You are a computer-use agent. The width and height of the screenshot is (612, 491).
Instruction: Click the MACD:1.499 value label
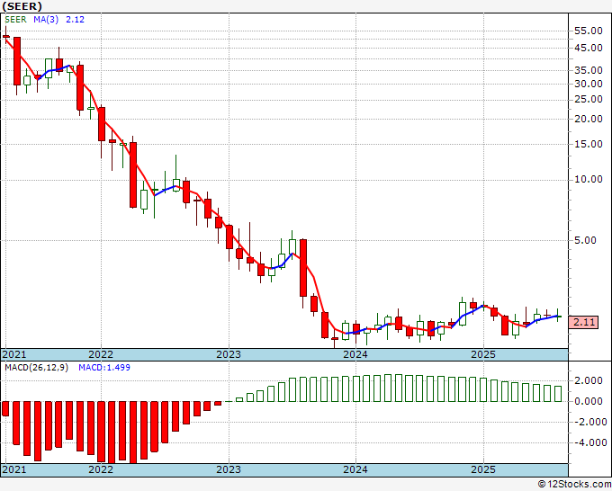tap(104, 368)
